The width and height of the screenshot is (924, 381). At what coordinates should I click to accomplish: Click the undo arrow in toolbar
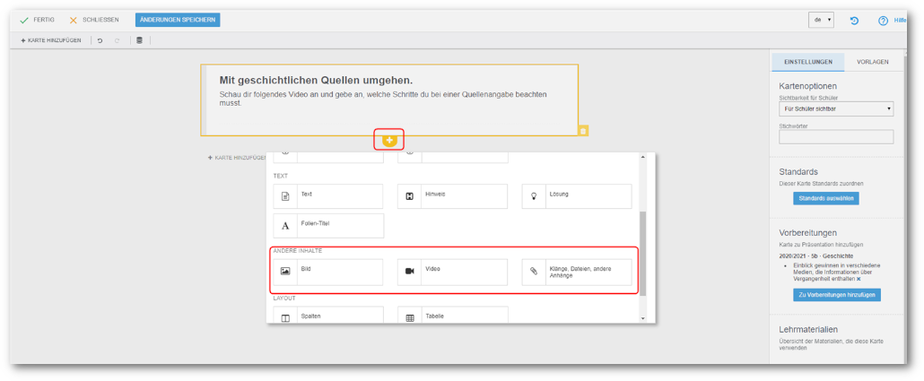tap(100, 40)
